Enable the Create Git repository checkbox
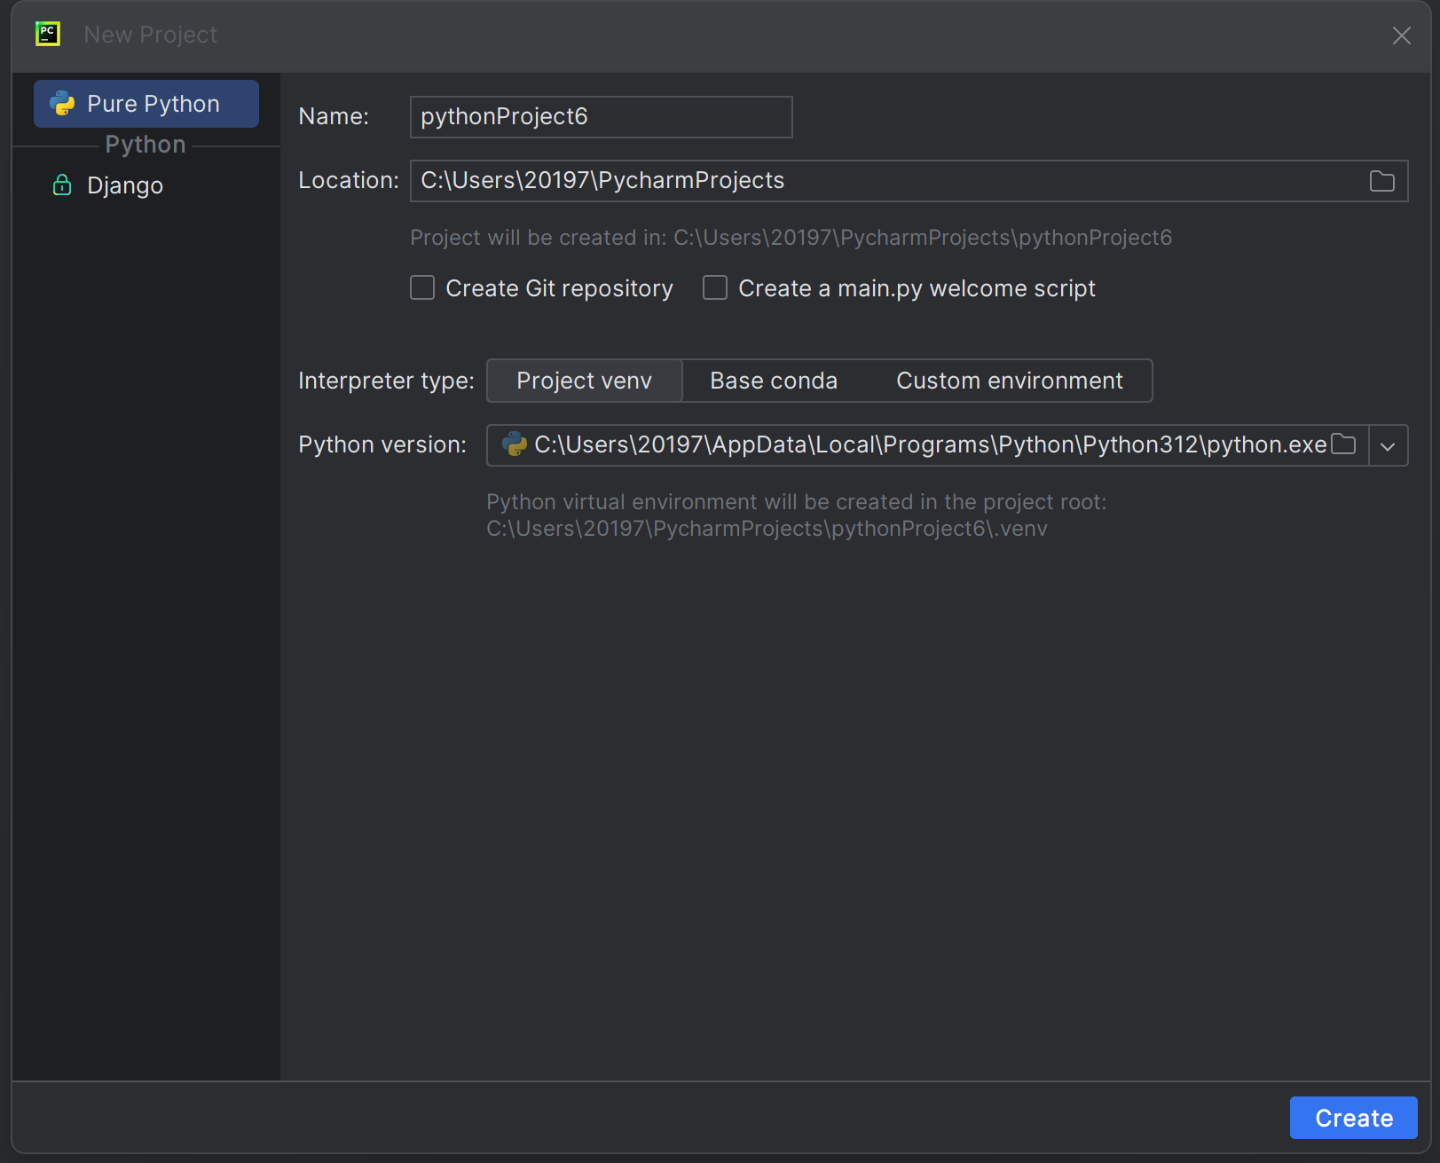The width and height of the screenshot is (1440, 1163). tap(422, 288)
